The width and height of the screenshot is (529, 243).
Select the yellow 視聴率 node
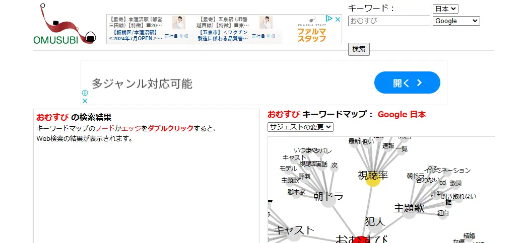(372, 180)
